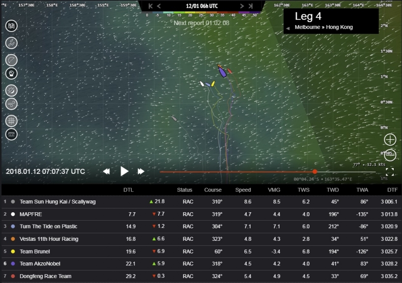Go to the next report
Screen dimensions: 402x283
(x=242, y=6)
